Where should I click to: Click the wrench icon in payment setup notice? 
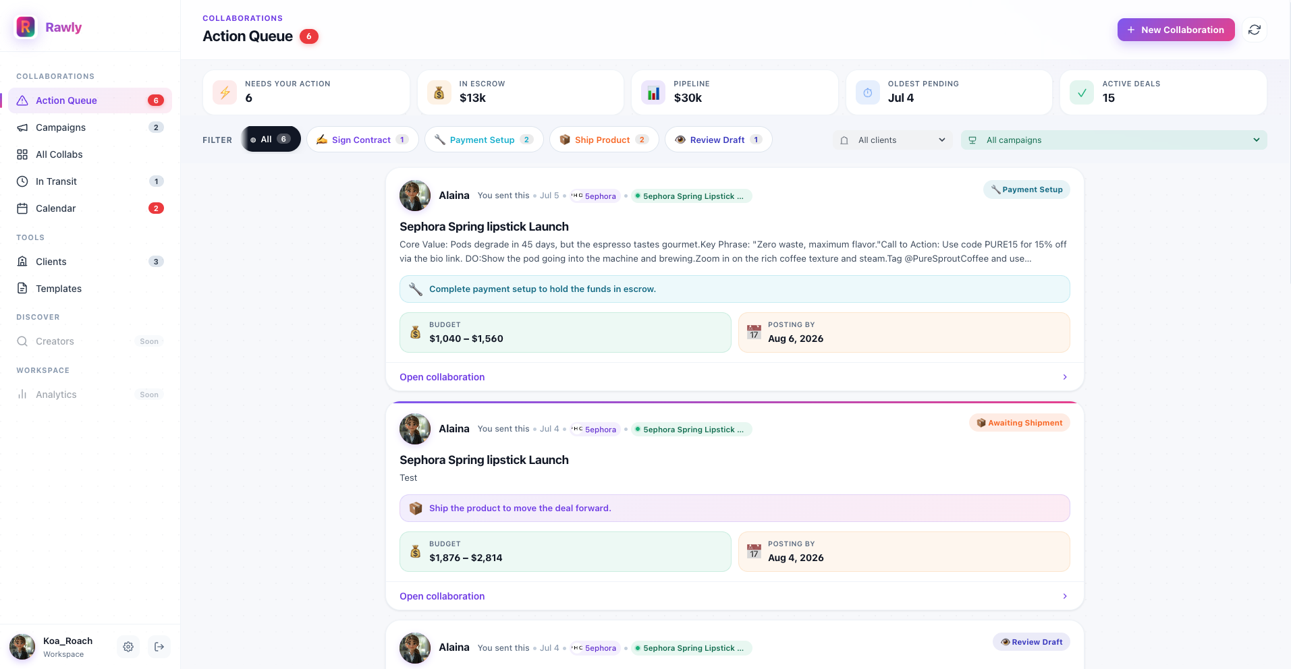416,289
